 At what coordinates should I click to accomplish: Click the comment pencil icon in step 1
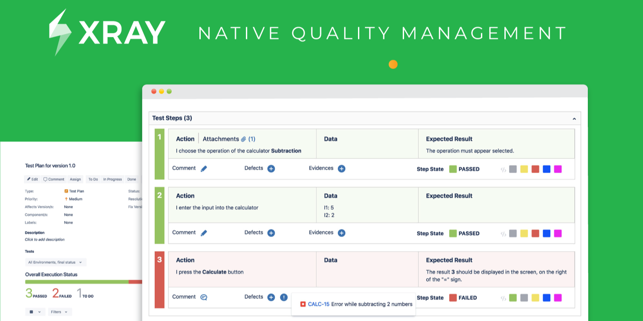click(204, 169)
